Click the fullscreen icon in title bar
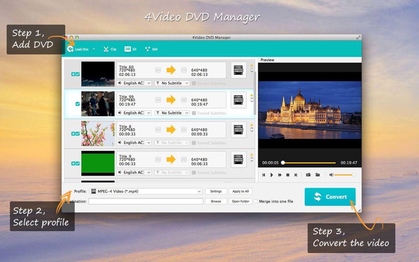The width and height of the screenshot is (419, 262). [x=358, y=38]
